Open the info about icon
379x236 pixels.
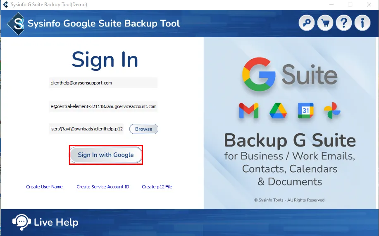coord(362,23)
